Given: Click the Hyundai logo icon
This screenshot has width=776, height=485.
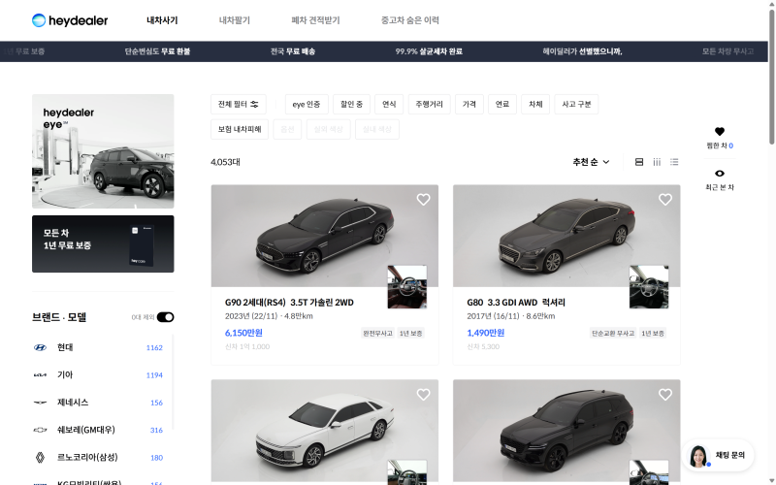Looking at the screenshot, I should [40, 347].
